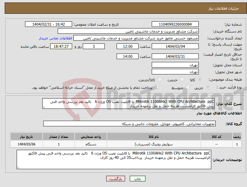
Task: Click the item name سوئیچر روتینگ (مسیریاب)
Action: click(154, 144)
